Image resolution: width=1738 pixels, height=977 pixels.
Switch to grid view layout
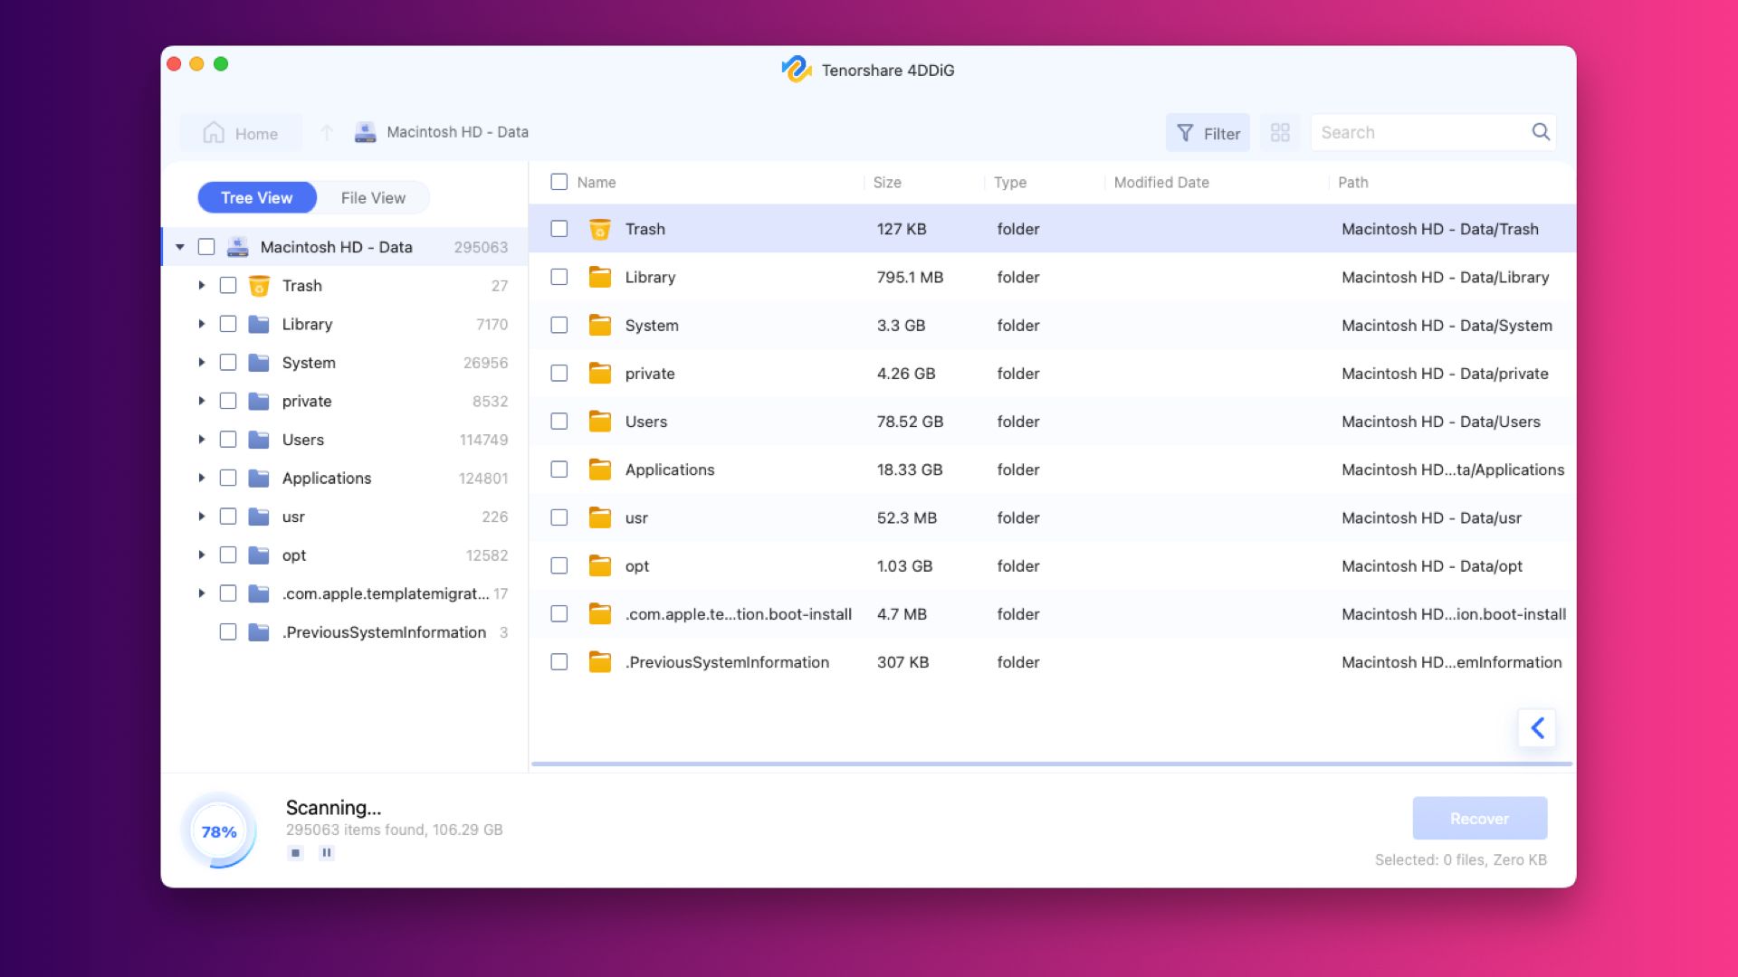tap(1280, 132)
